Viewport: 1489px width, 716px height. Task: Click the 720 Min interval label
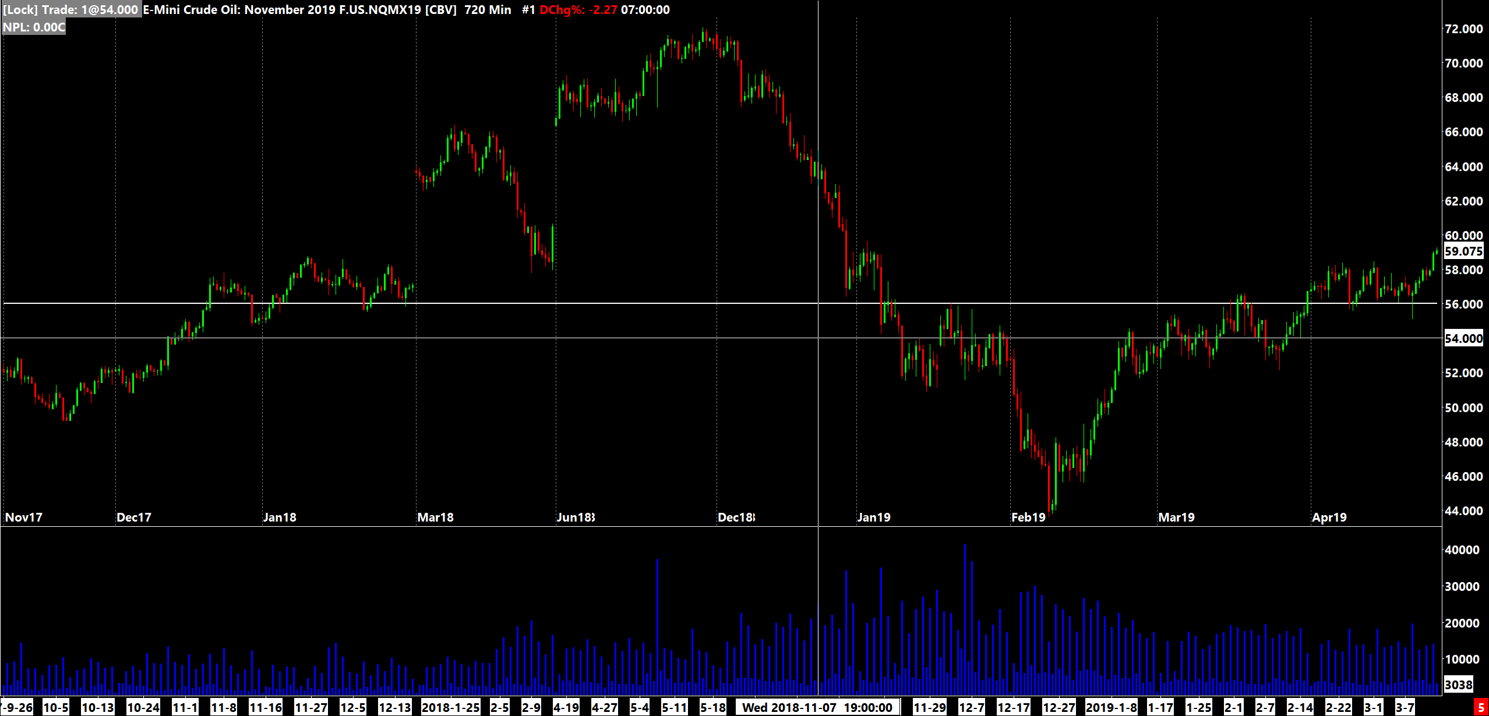click(x=488, y=10)
